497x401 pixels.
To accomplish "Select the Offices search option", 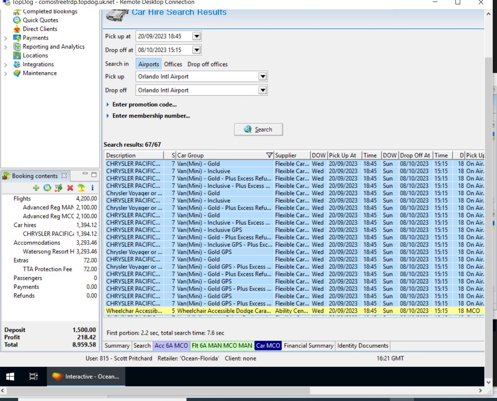I will pyautogui.click(x=173, y=64).
